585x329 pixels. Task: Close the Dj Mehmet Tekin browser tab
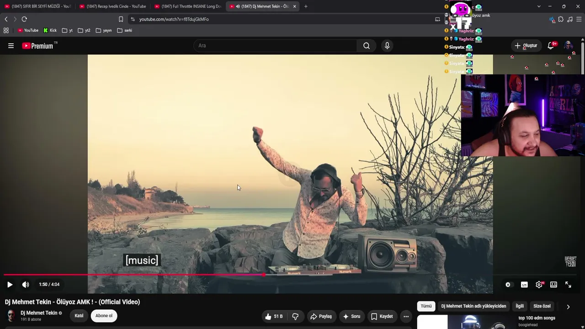(x=294, y=6)
